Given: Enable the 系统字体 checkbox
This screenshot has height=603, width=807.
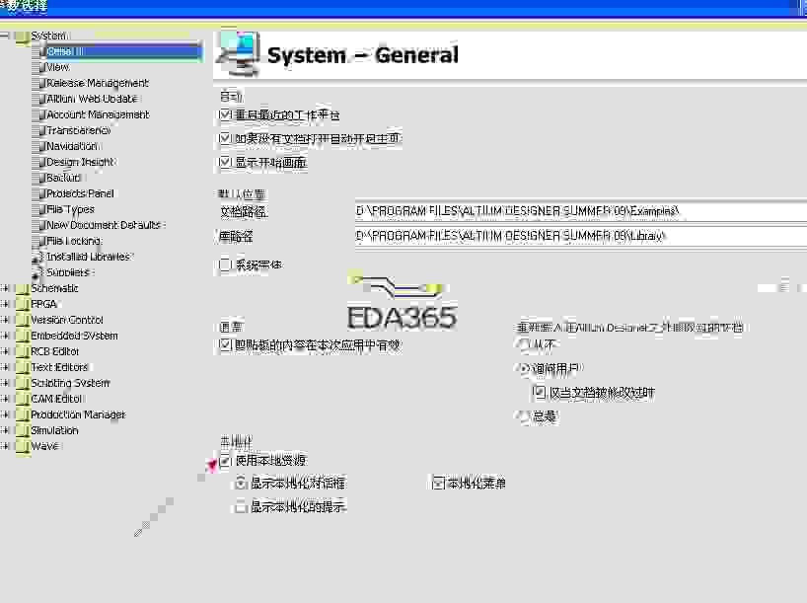Looking at the screenshot, I should coord(225,264).
